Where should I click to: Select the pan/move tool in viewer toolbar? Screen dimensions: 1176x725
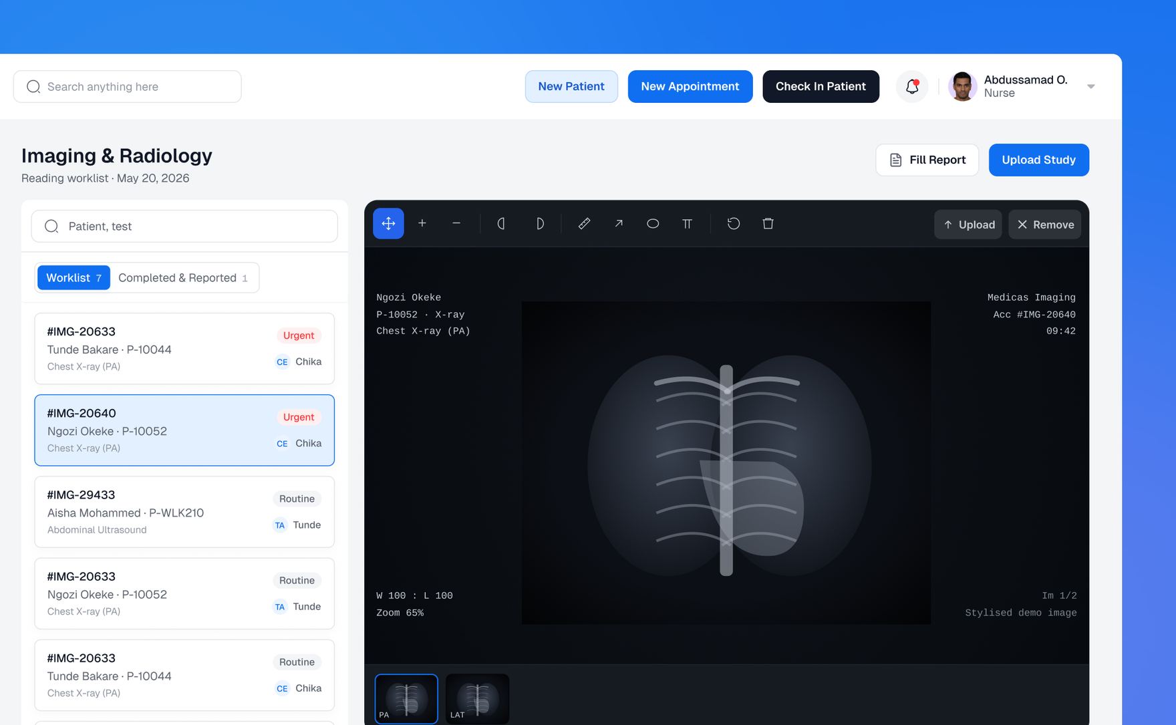click(x=388, y=224)
